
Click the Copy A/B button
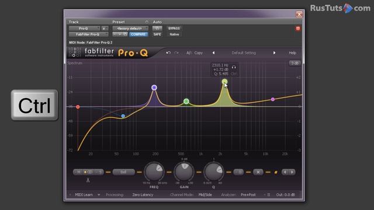[x=199, y=53]
